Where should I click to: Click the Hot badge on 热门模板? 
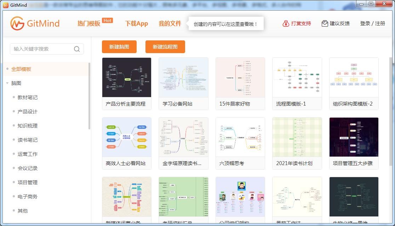click(107, 21)
